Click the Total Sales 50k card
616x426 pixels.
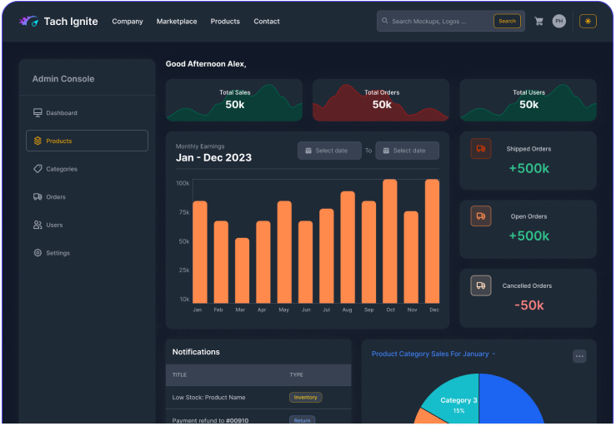(234, 100)
